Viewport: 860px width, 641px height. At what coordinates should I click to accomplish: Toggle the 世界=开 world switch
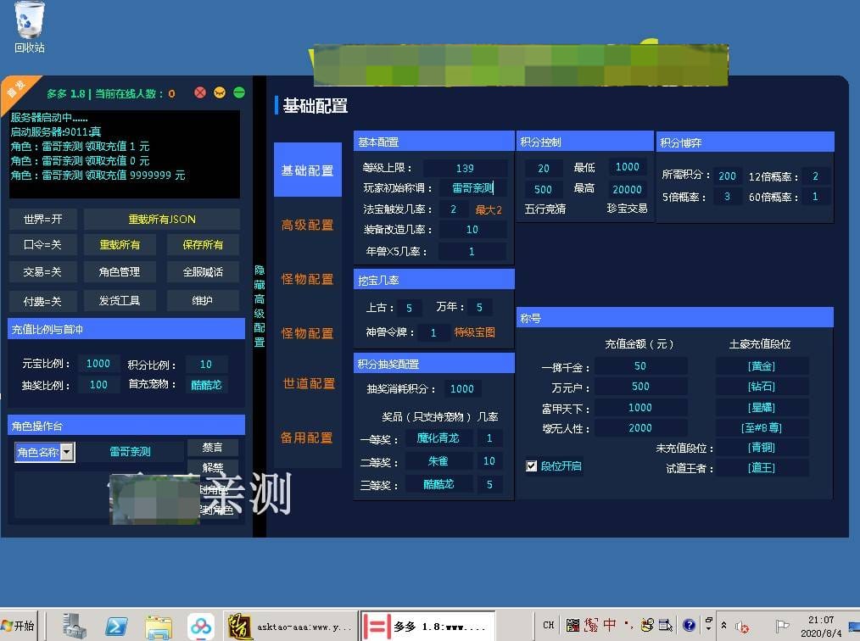(x=41, y=219)
